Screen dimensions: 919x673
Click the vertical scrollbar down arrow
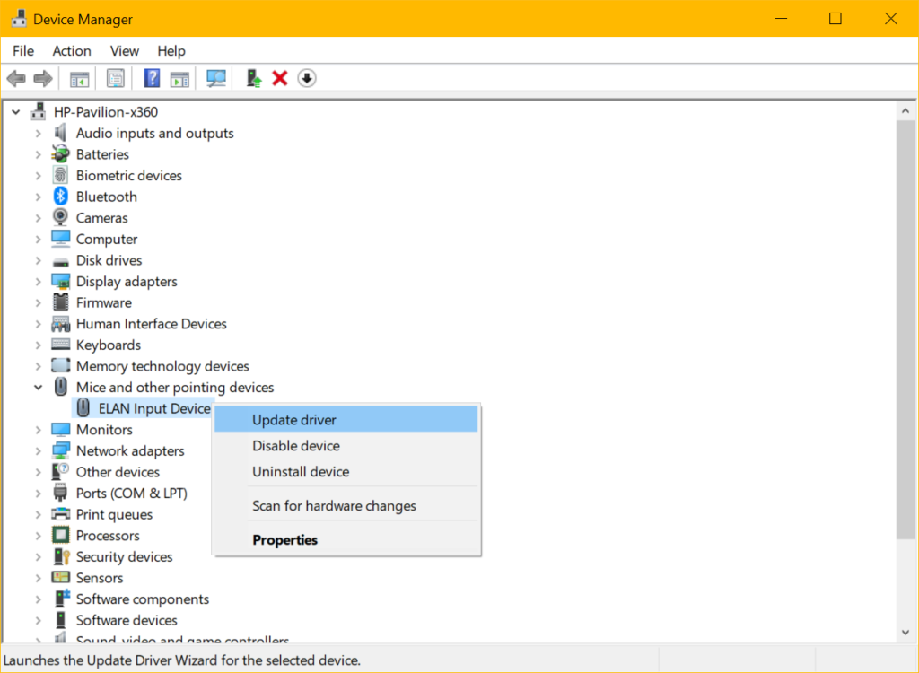pos(906,634)
